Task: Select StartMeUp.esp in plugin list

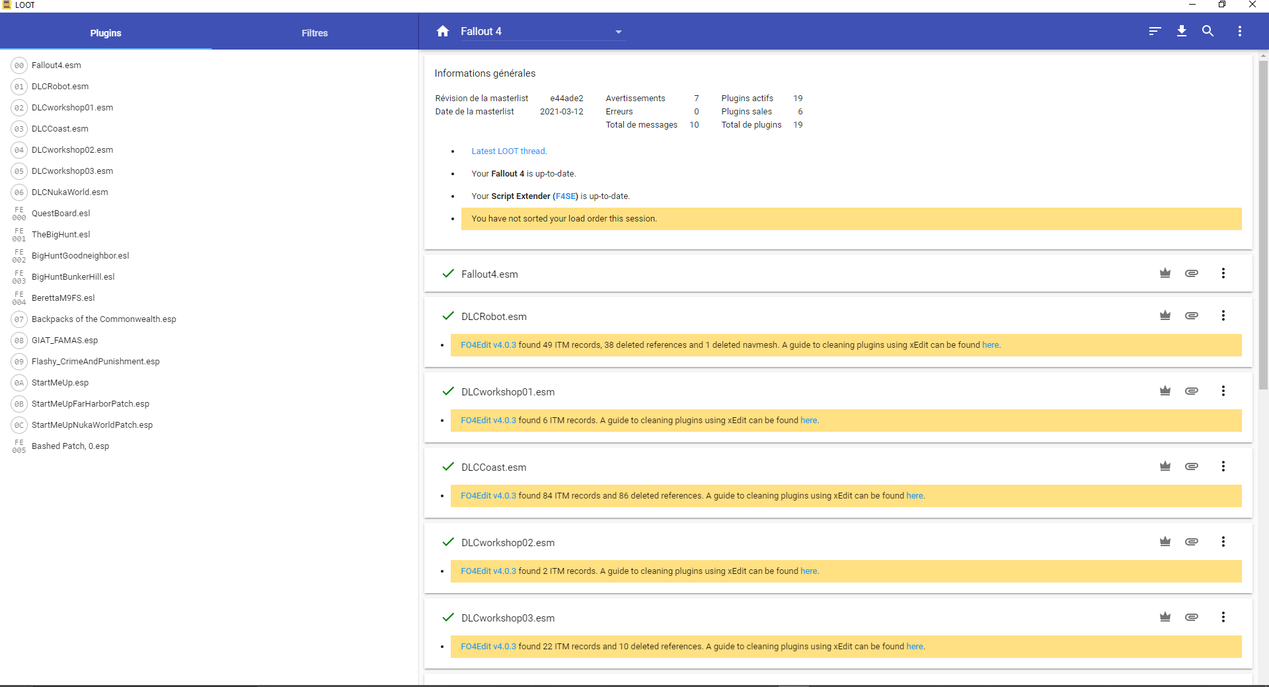Action: pyautogui.click(x=60, y=383)
